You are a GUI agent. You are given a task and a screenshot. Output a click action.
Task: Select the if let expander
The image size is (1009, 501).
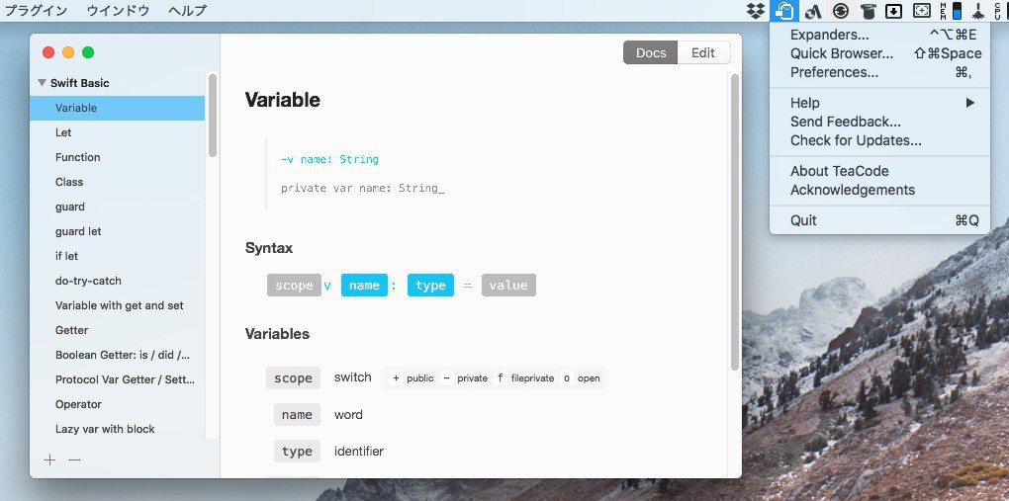point(117,256)
